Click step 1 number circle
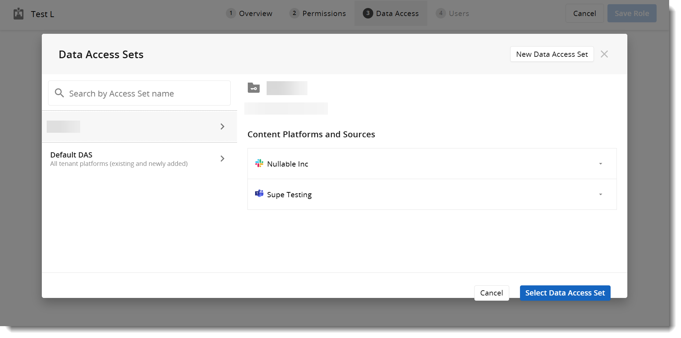681x338 pixels. coord(231,14)
